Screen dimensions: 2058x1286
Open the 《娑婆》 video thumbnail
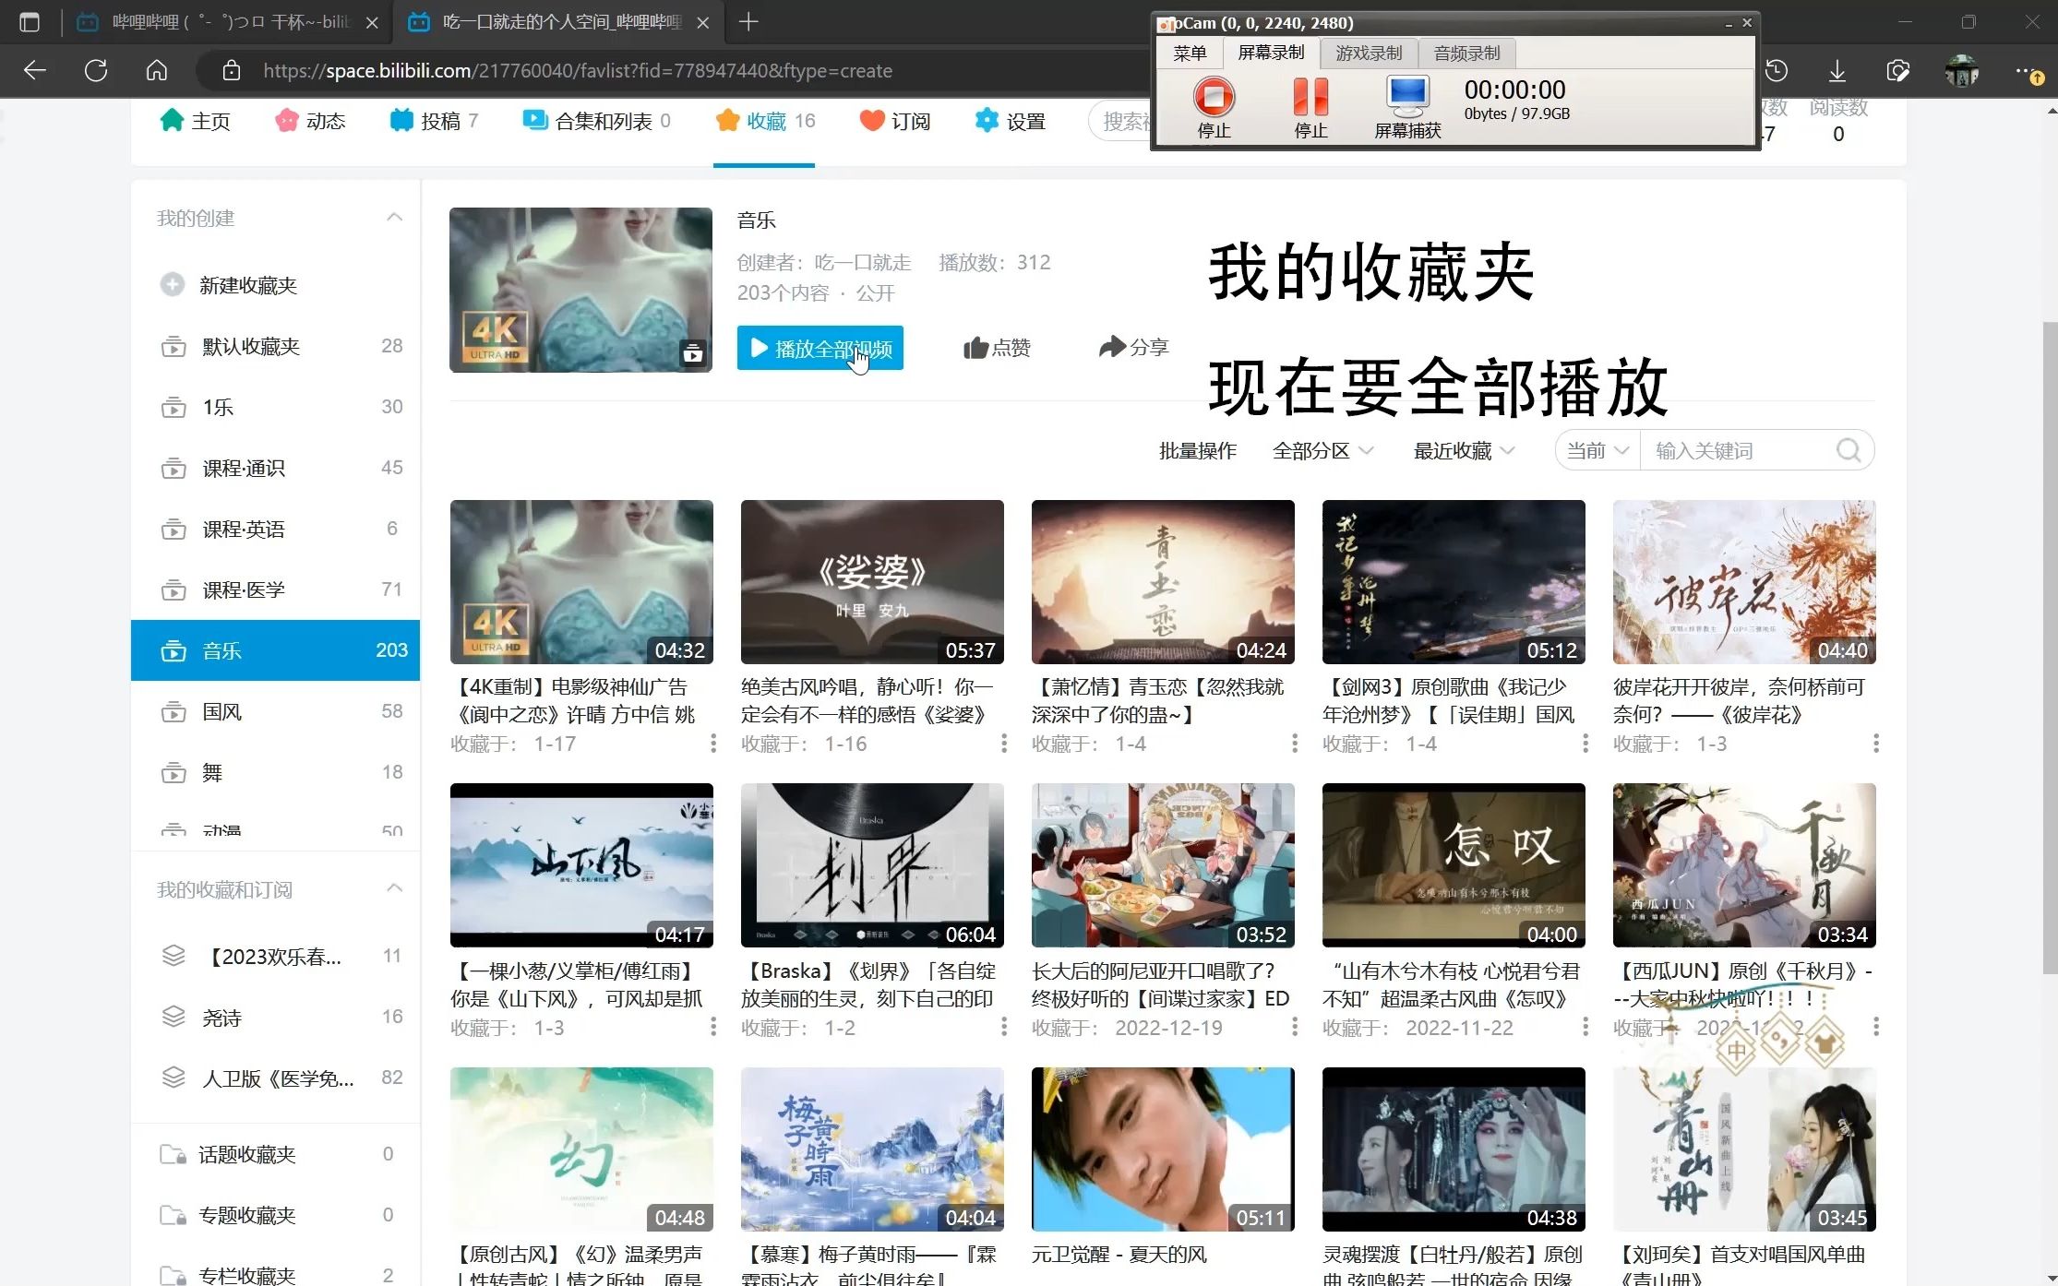pos(872,582)
